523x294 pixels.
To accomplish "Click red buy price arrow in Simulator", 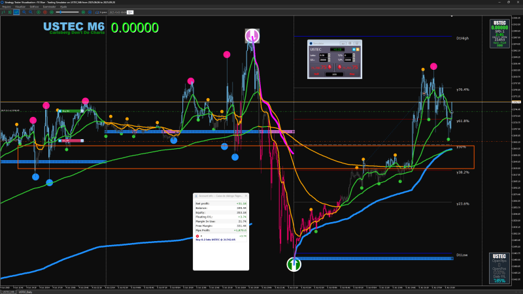I will coord(339,67).
